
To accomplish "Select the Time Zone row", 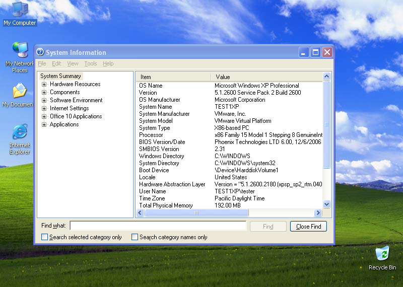I will click(229, 198).
